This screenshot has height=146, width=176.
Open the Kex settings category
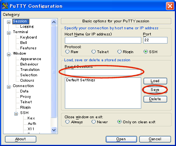click(31, 118)
